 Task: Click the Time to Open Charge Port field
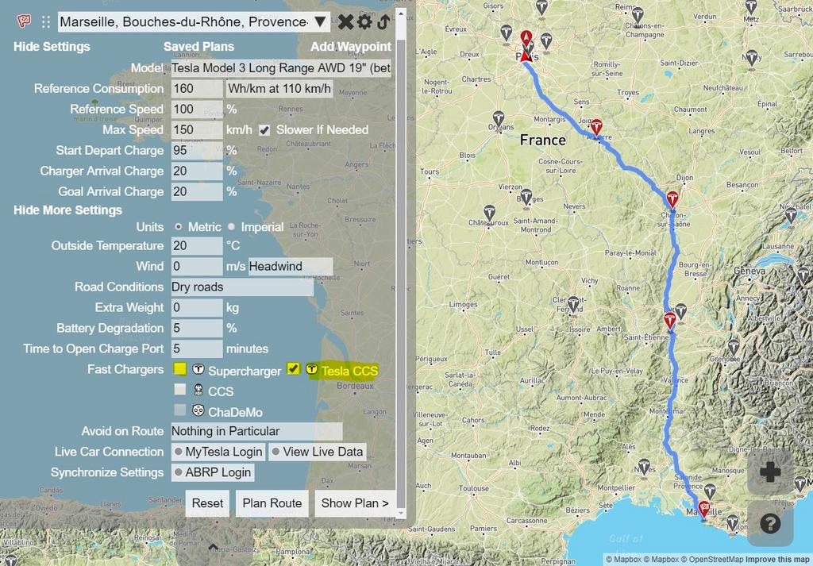(x=197, y=348)
